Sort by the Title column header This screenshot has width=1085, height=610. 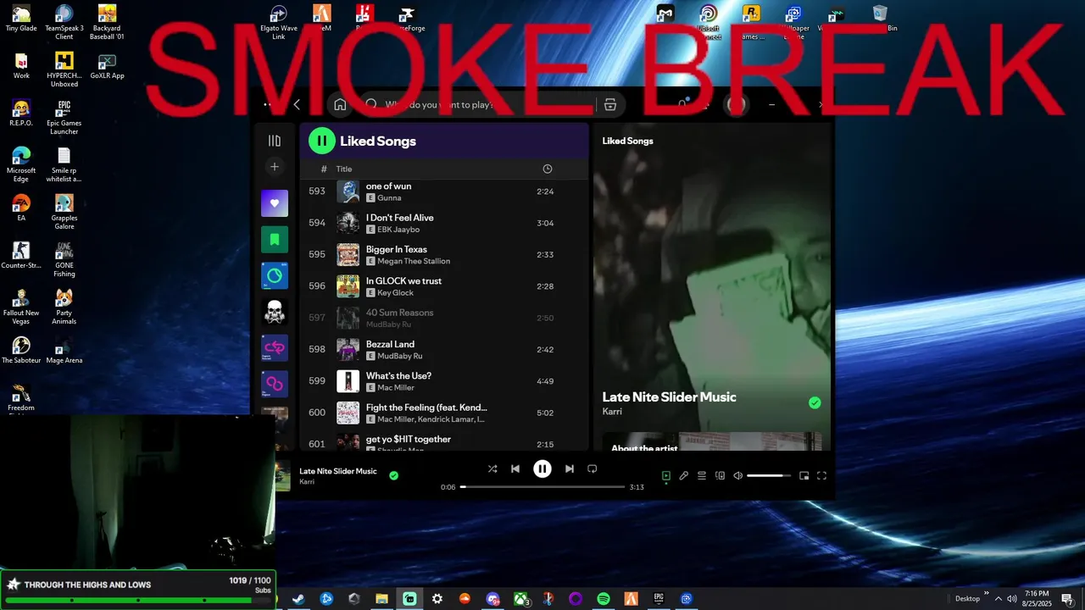344,169
